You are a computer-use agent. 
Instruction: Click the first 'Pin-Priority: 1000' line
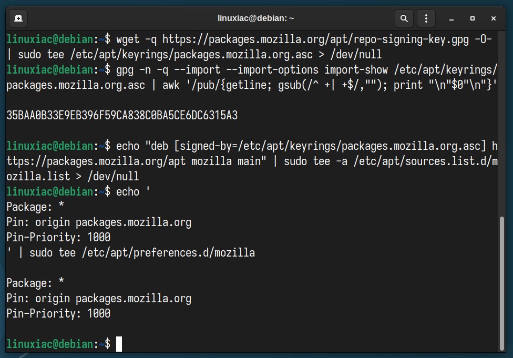[x=58, y=237]
